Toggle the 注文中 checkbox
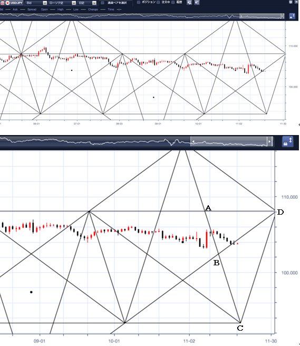Screen dimensions: 300x346 coord(158,2)
